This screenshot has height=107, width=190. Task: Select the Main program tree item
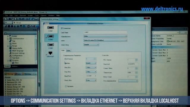click(17, 63)
